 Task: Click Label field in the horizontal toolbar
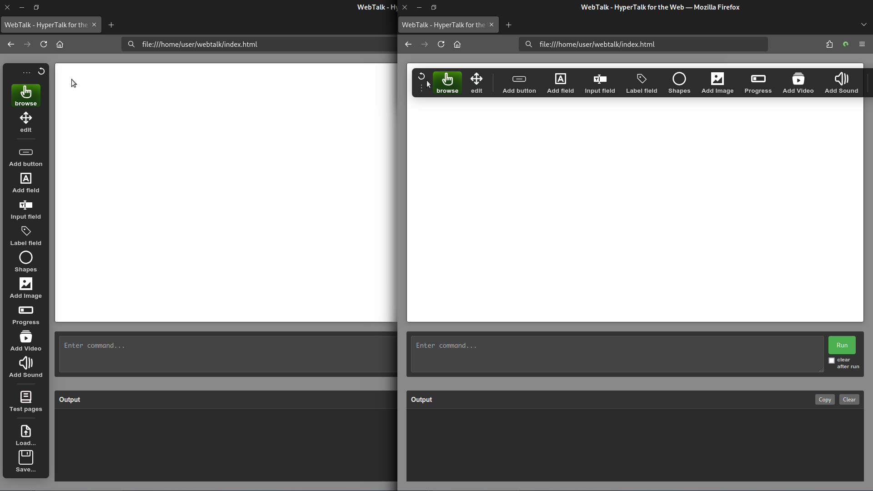(641, 83)
